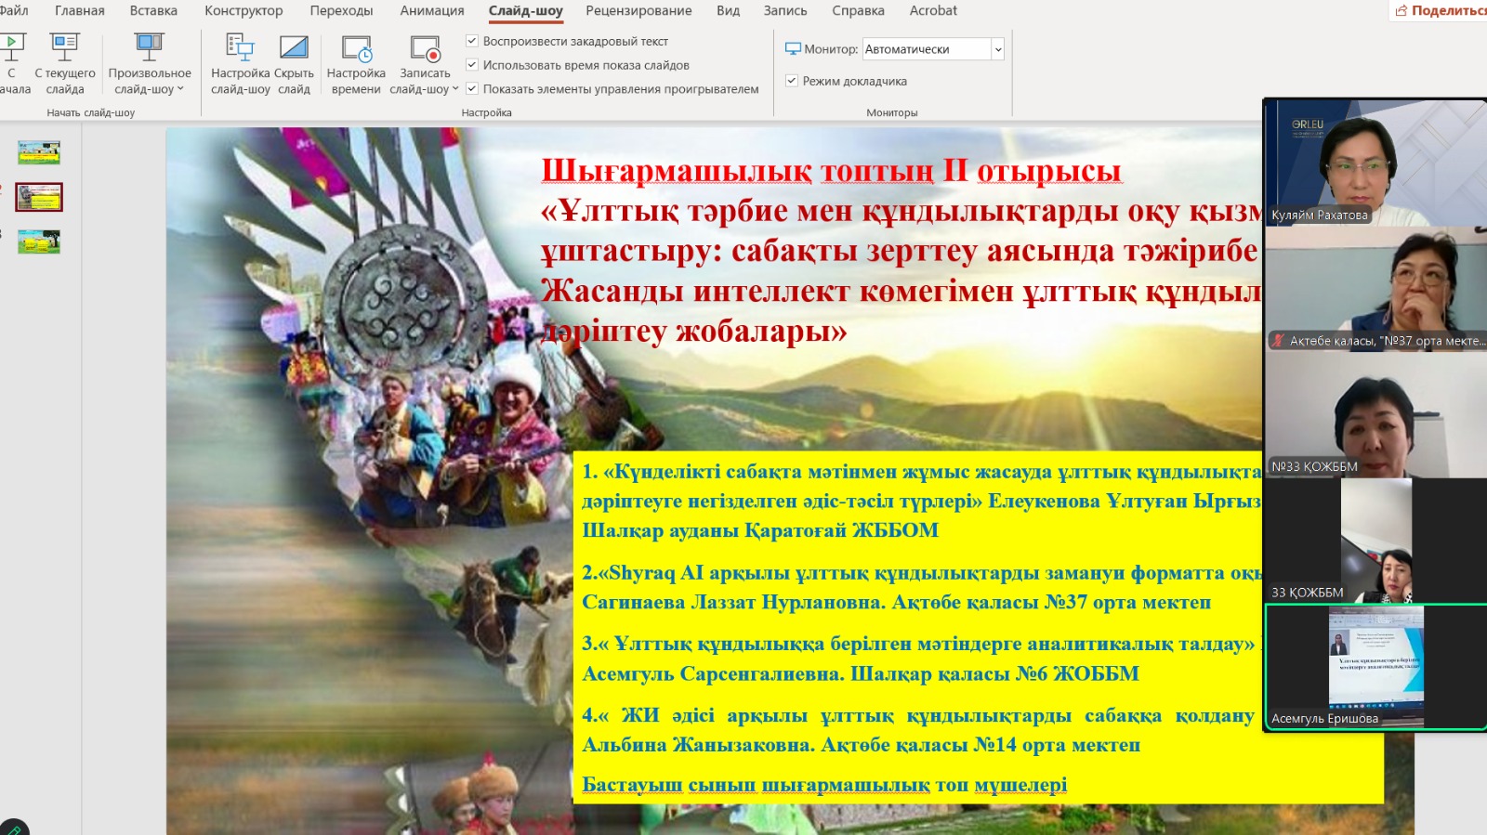The width and height of the screenshot is (1487, 835).
Task: Toggle Показать элементы управления проигрывателем checkbox
Action: tap(472, 89)
